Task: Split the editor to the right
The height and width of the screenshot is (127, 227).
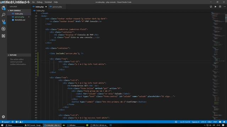Action: coord(220,7)
